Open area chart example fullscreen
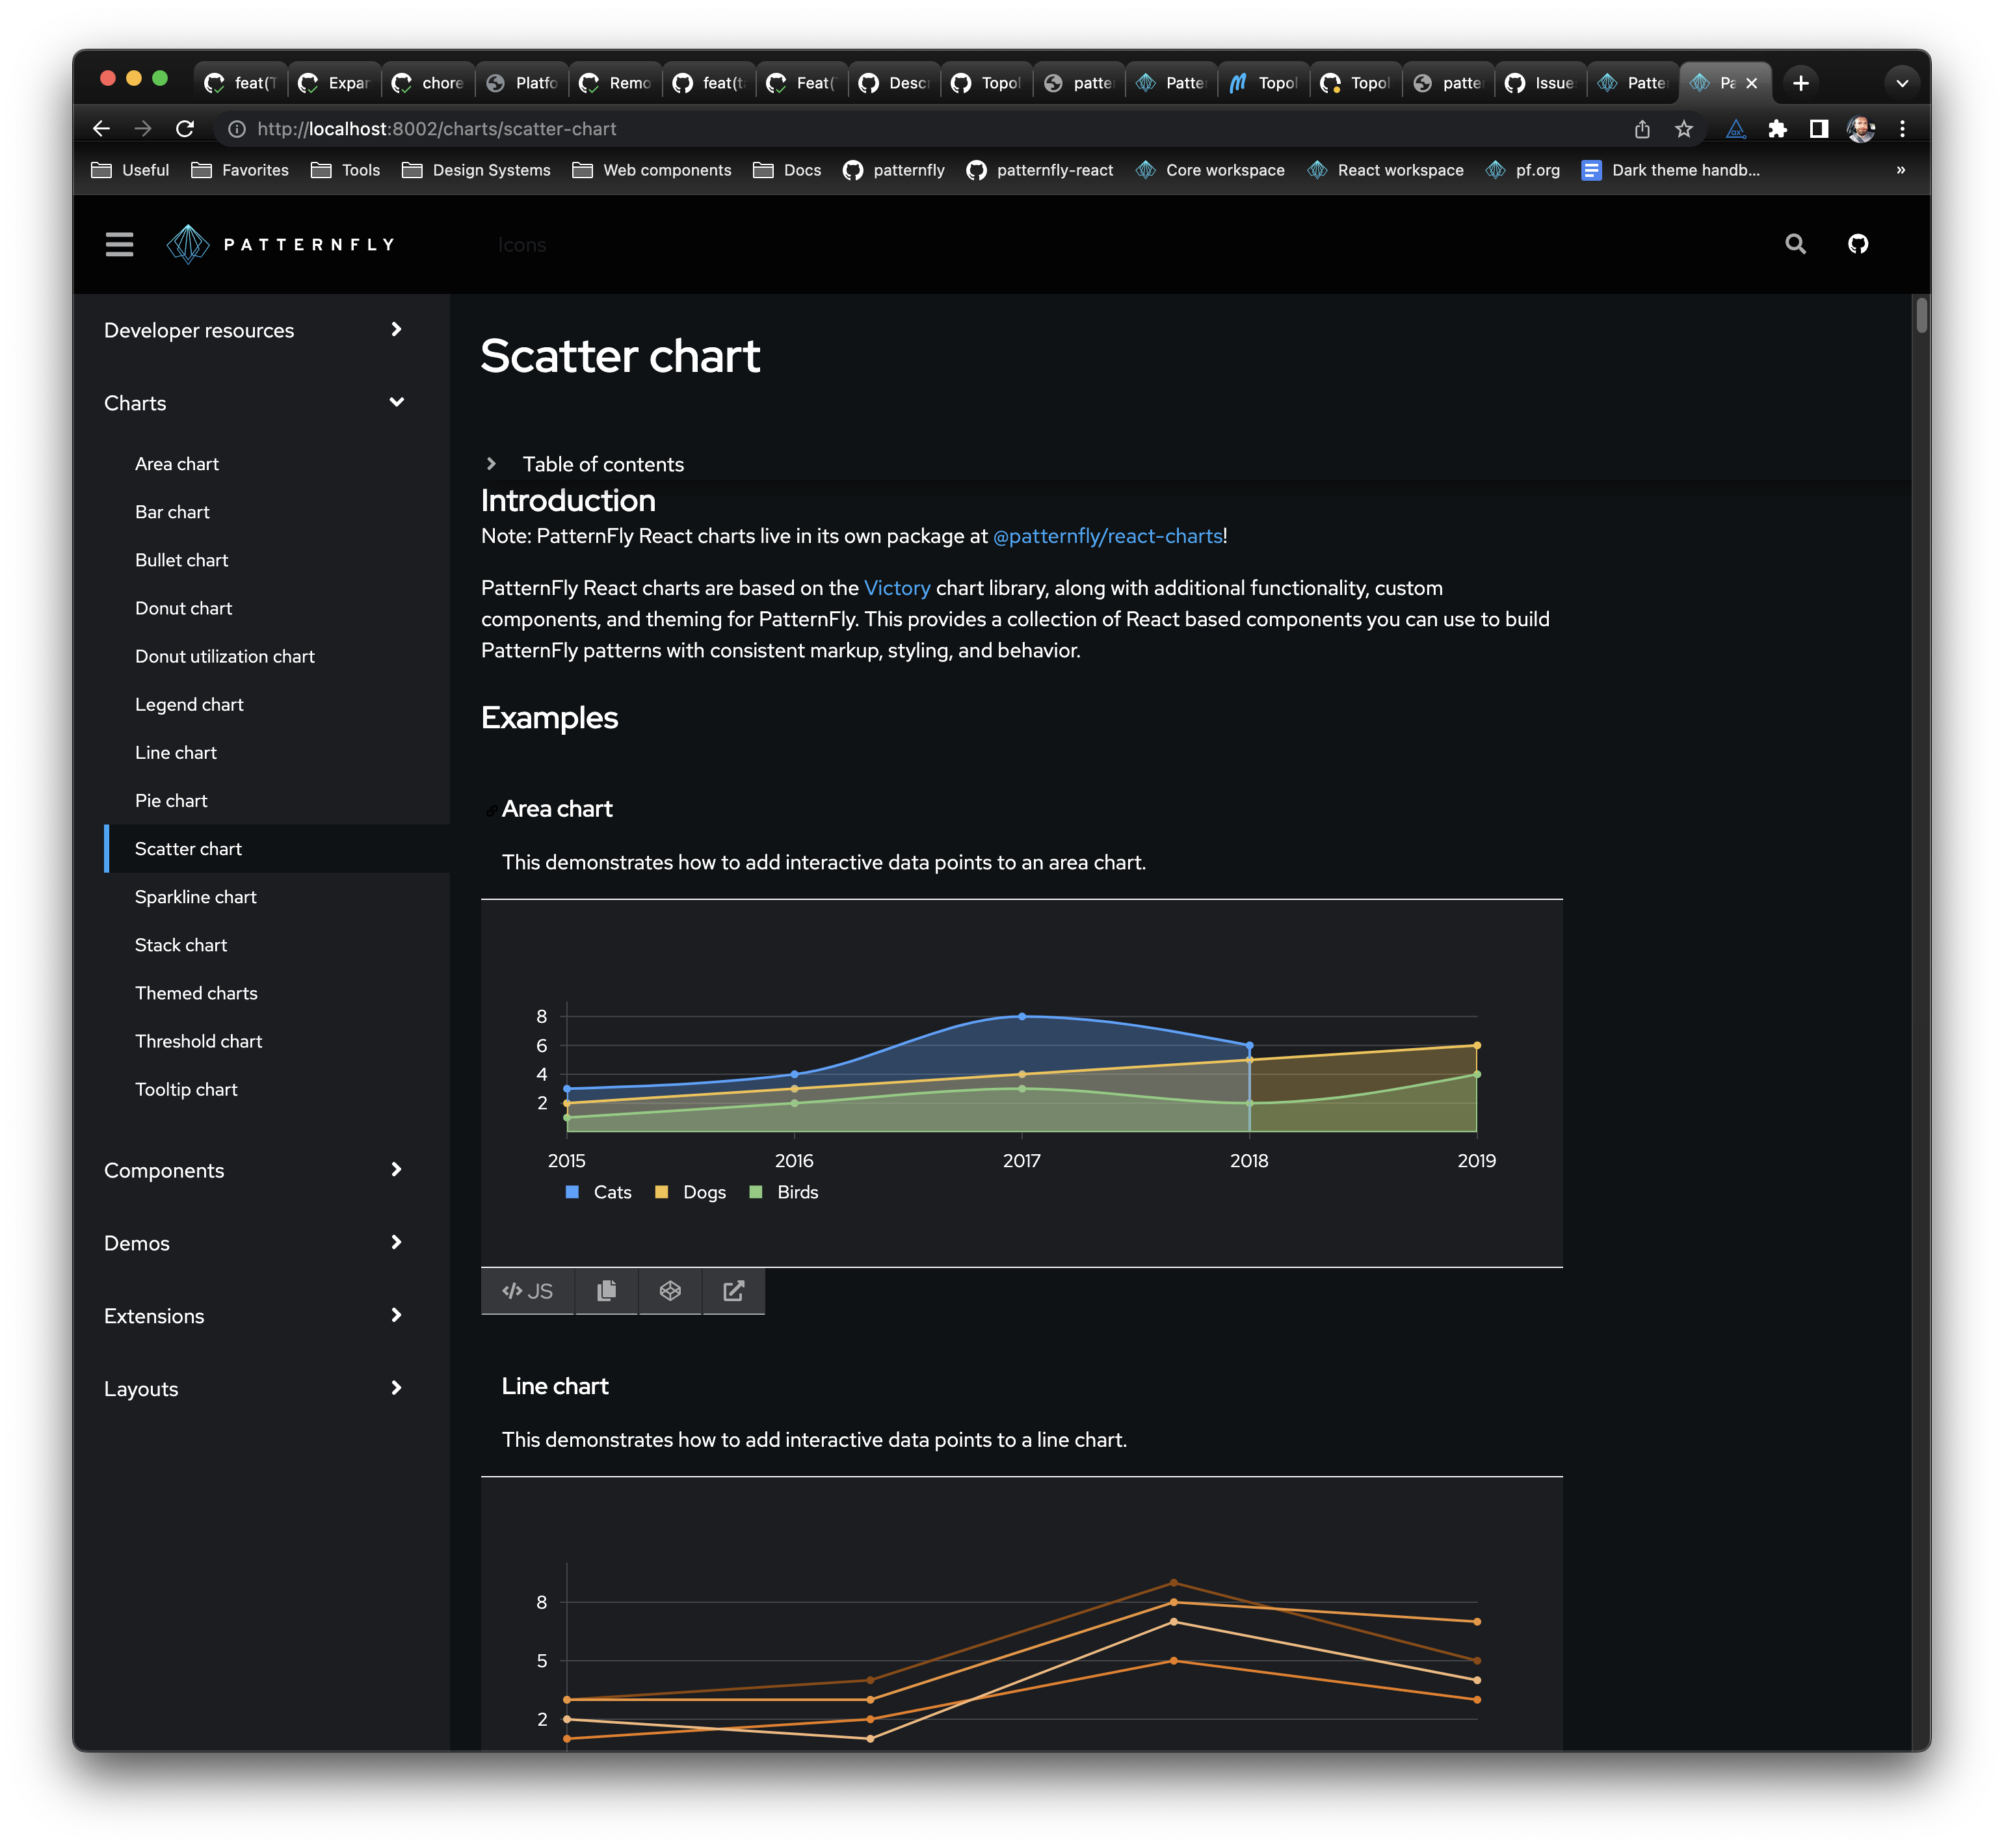Screen dimensions: 2004x1848 tap(733, 1291)
